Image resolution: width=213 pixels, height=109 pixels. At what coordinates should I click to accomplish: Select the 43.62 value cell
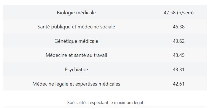click(179, 41)
